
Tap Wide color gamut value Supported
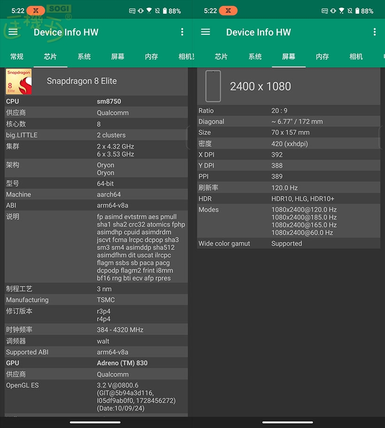click(286, 243)
